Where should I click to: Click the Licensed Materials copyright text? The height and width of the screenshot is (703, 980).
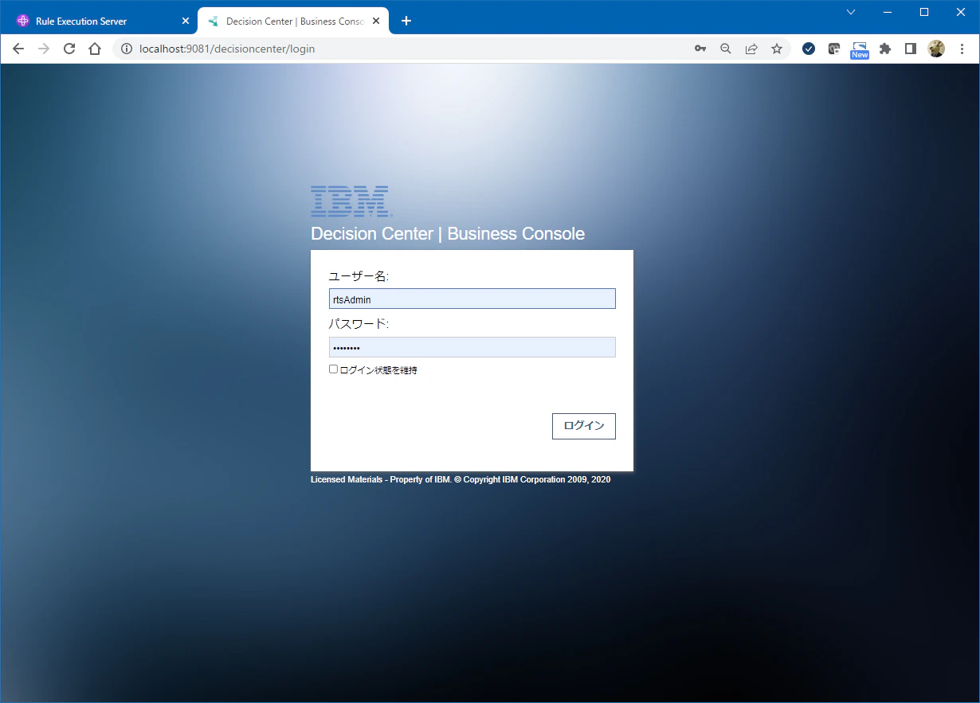coord(461,480)
